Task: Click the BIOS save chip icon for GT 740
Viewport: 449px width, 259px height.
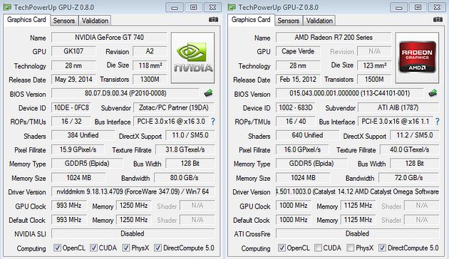Action: tap(208, 93)
